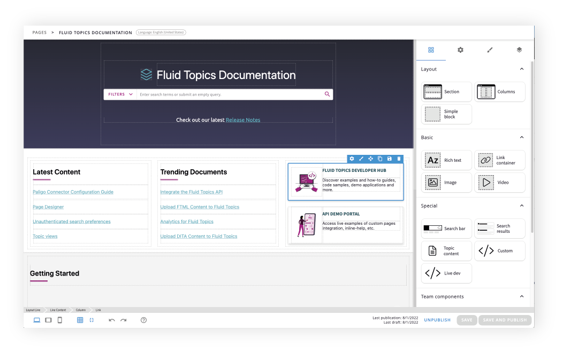Open Paligo Connector Configuration Guide link

click(x=73, y=192)
